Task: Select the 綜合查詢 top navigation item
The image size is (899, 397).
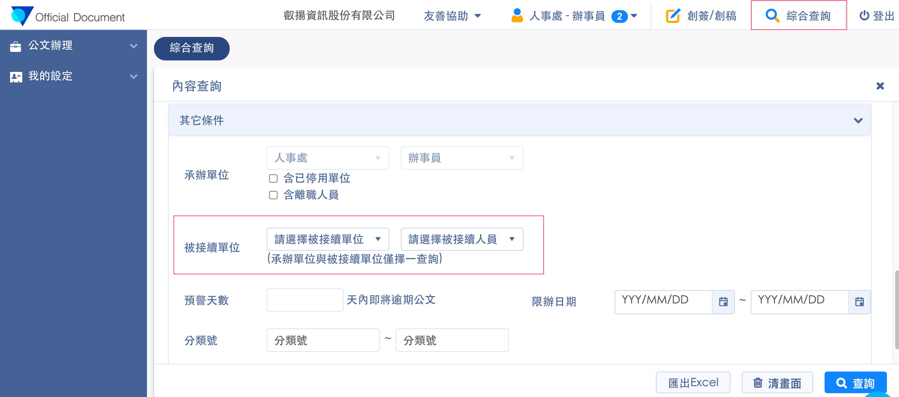Action: [798, 16]
